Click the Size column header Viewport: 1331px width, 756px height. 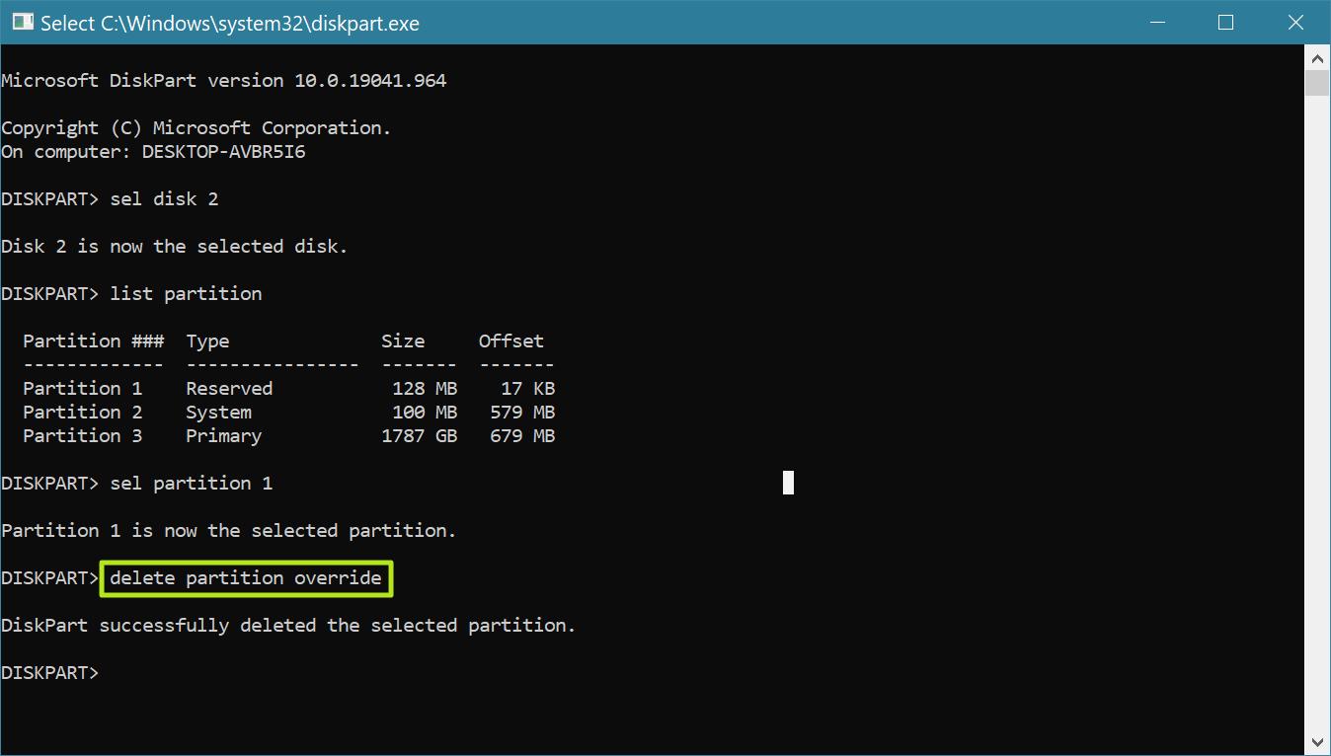coord(403,340)
